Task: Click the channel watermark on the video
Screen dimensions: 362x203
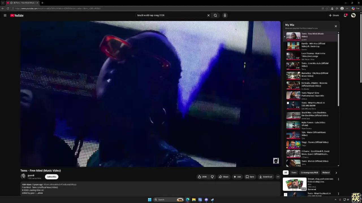Action: pyautogui.click(x=276, y=161)
